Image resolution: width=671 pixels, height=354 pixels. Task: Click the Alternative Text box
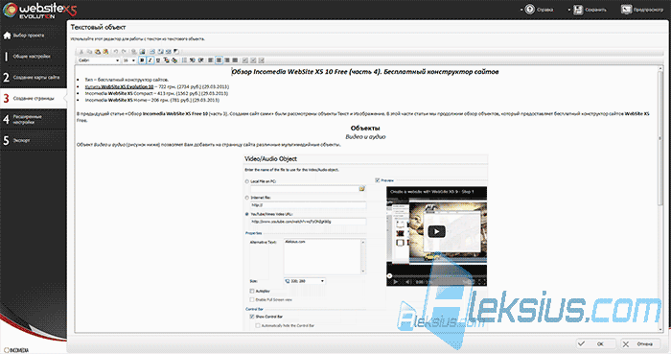(324, 256)
